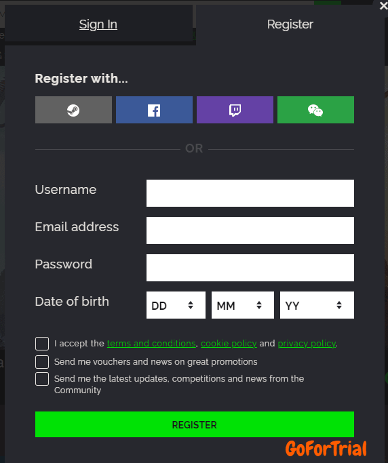Enable vouchers and promotions news checkbox
Image resolution: width=388 pixels, height=463 pixels.
tap(42, 362)
